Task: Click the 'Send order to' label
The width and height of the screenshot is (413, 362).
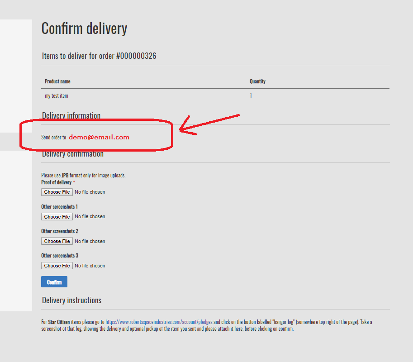Action: click(x=53, y=137)
